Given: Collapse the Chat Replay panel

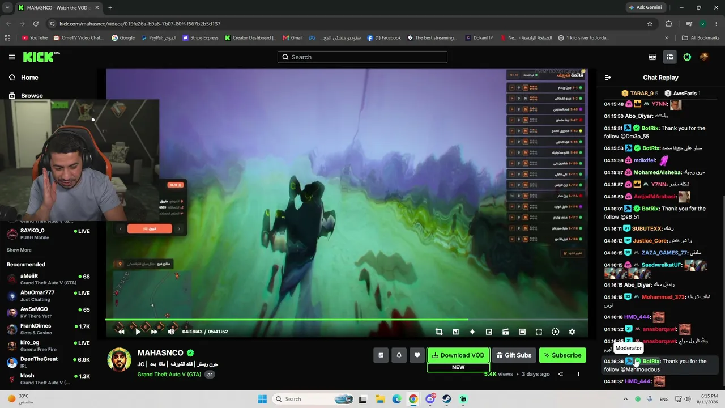Looking at the screenshot, I should point(608,78).
